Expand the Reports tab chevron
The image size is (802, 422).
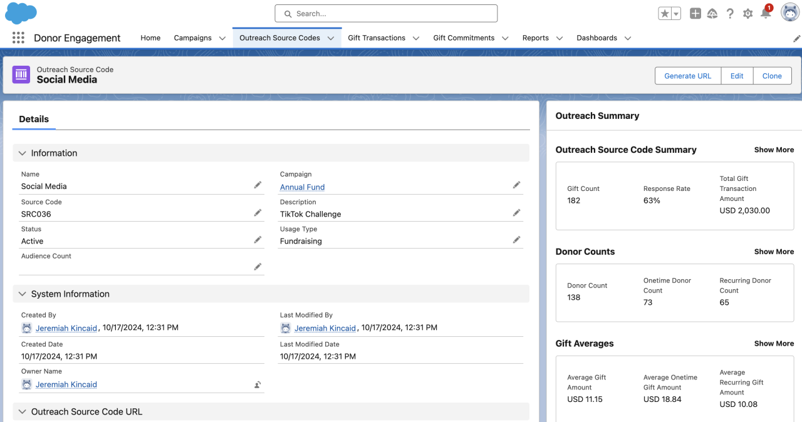coord(560,38)
